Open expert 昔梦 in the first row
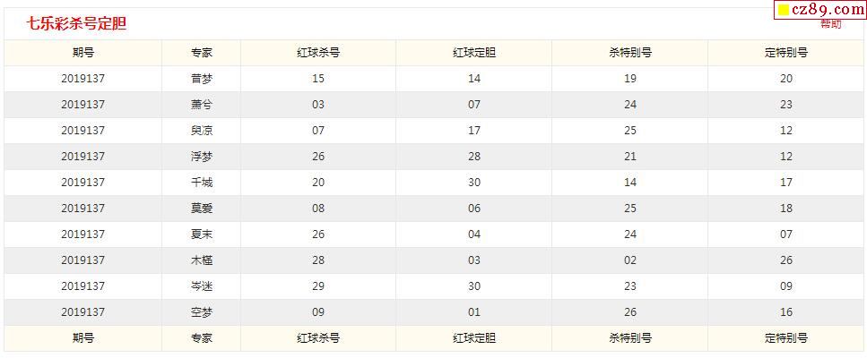 pos(201,79)
